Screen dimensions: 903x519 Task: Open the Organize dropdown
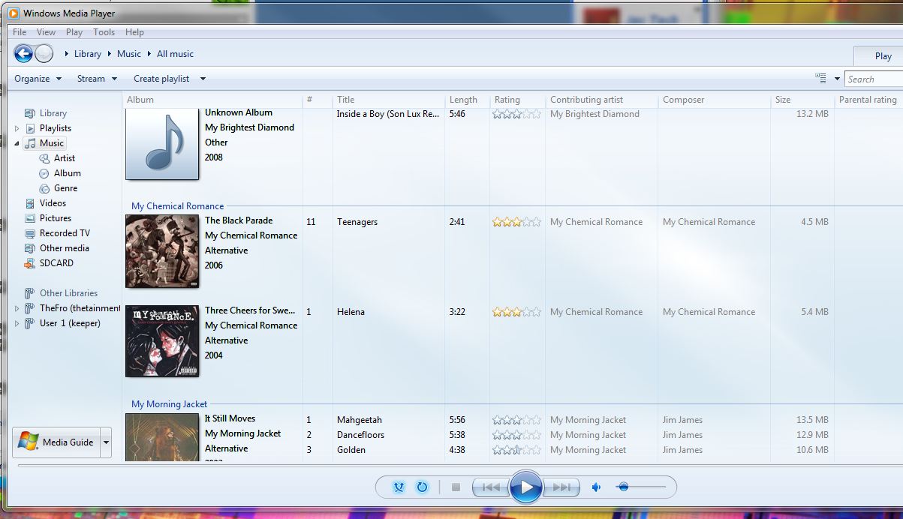(38, 79)
